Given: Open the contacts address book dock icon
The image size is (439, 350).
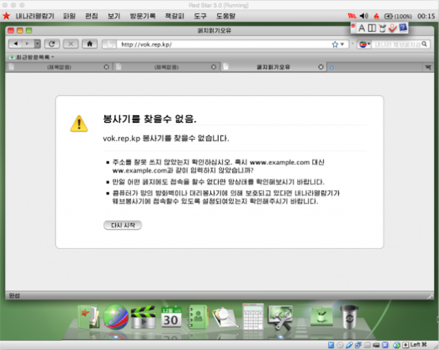Looking at the screenshot, I should coord(197,317).
